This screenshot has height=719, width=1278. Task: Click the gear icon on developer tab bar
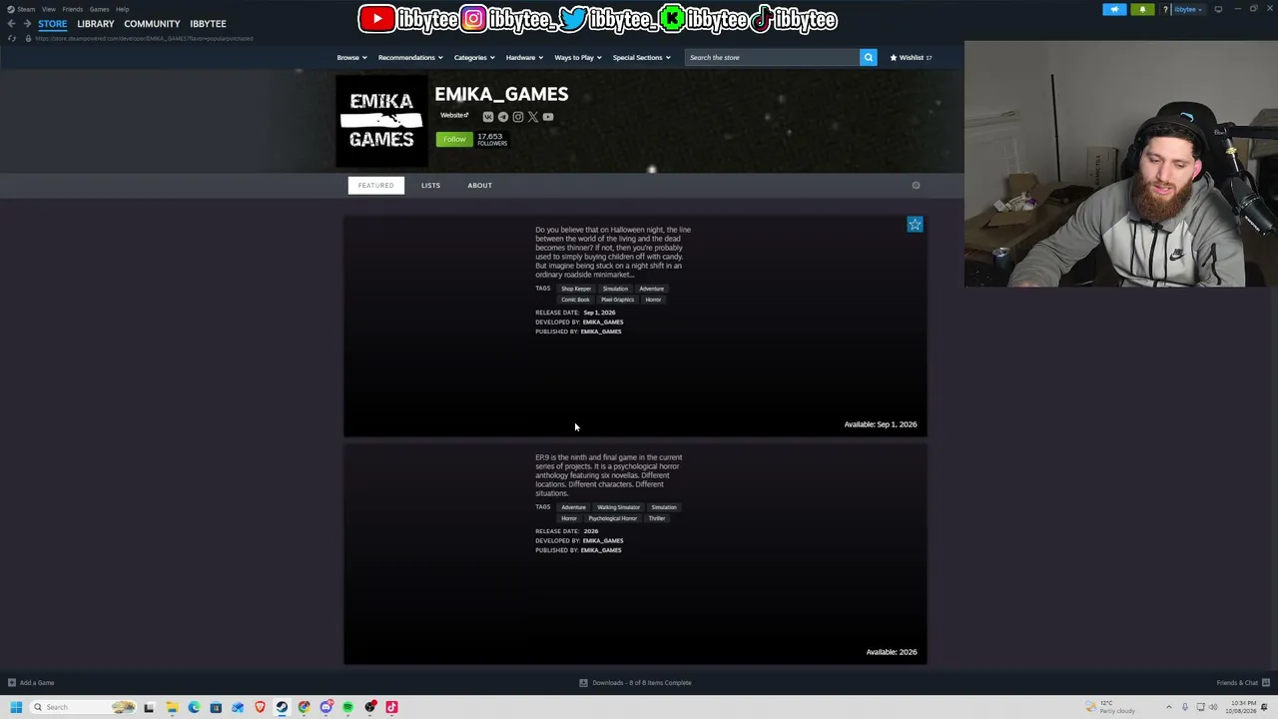[x=916, y=185]
